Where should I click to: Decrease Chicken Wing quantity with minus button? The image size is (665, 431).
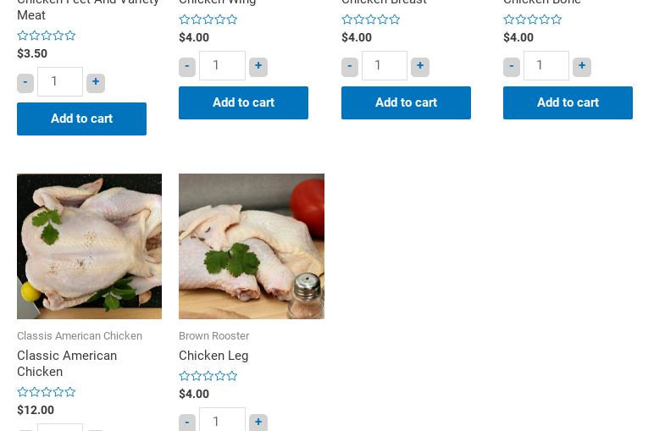point(187,66)
